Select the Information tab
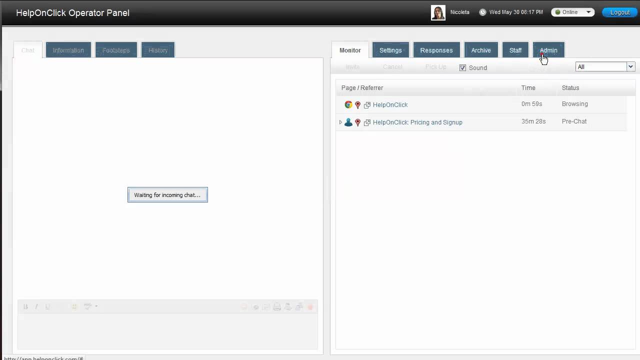 coord(68,50)
